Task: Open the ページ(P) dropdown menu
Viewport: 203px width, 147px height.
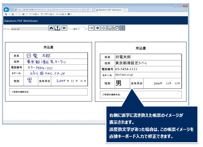Action: click(33, 14)
